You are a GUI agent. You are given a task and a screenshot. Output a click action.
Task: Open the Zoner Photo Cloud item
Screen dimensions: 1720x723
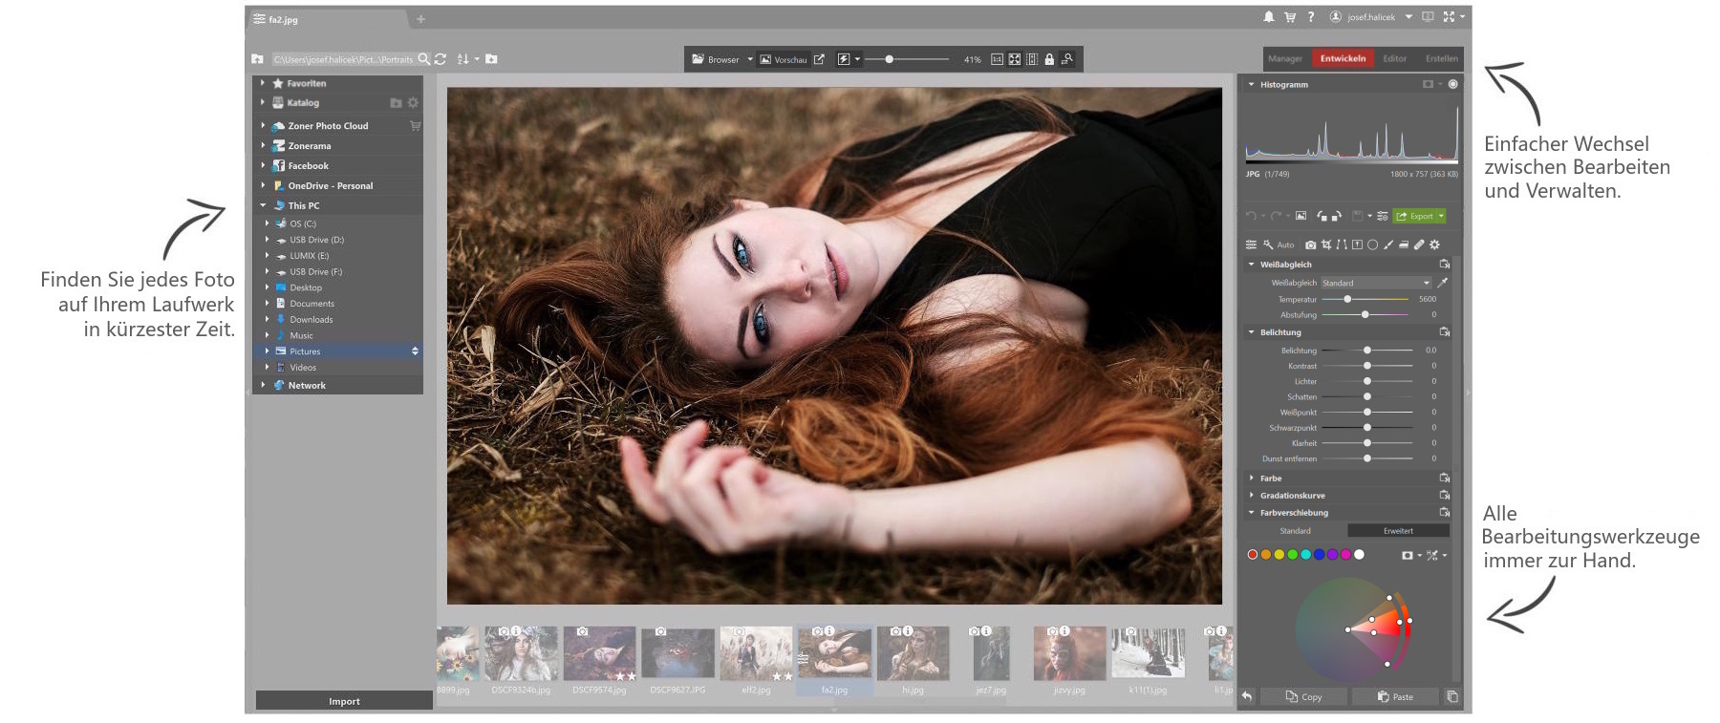pos(328,125)
